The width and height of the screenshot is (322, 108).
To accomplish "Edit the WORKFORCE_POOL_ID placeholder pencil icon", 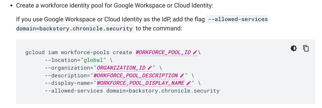I will [195, 52].
